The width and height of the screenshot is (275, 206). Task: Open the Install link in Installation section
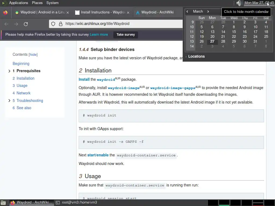coord(84,79)
